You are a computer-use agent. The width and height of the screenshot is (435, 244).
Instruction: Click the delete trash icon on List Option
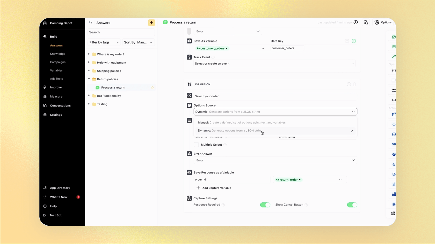[x=355, y=84]
